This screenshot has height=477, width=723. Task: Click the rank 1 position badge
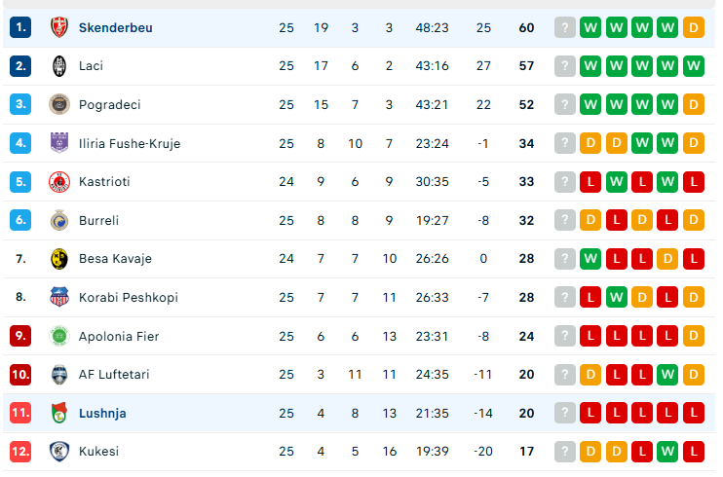pos(21,27)
